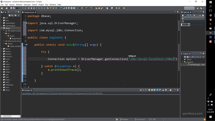Click the editor vertical scrollbar
Screen dimensions: 215x121
(x=179, y=26)
